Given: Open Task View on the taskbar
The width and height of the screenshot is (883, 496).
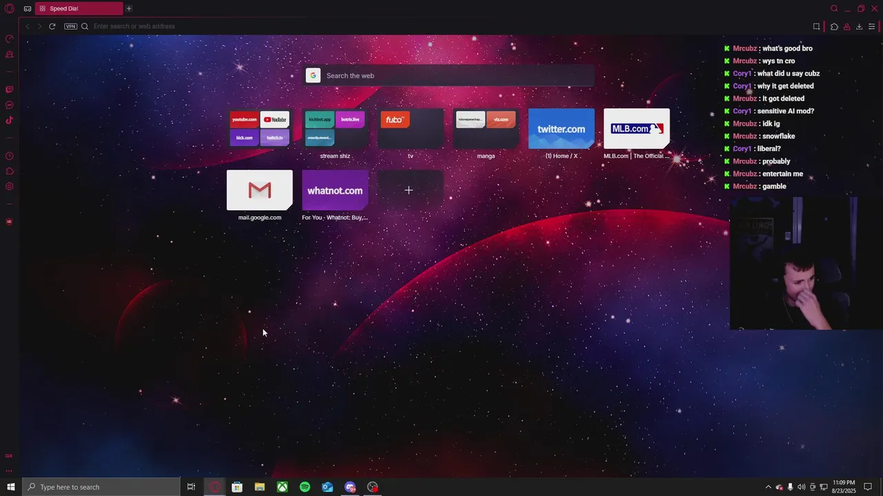Looking at the screenshot, I should (x=191, y=487).
